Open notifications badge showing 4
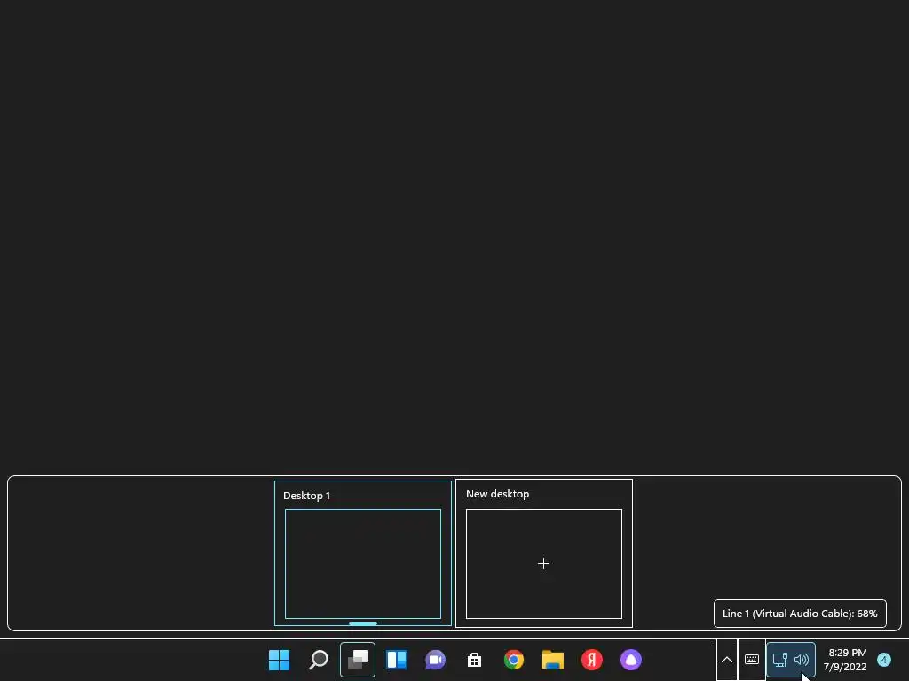The height and width of the screenshot is (681, 909). coord(884,660)
